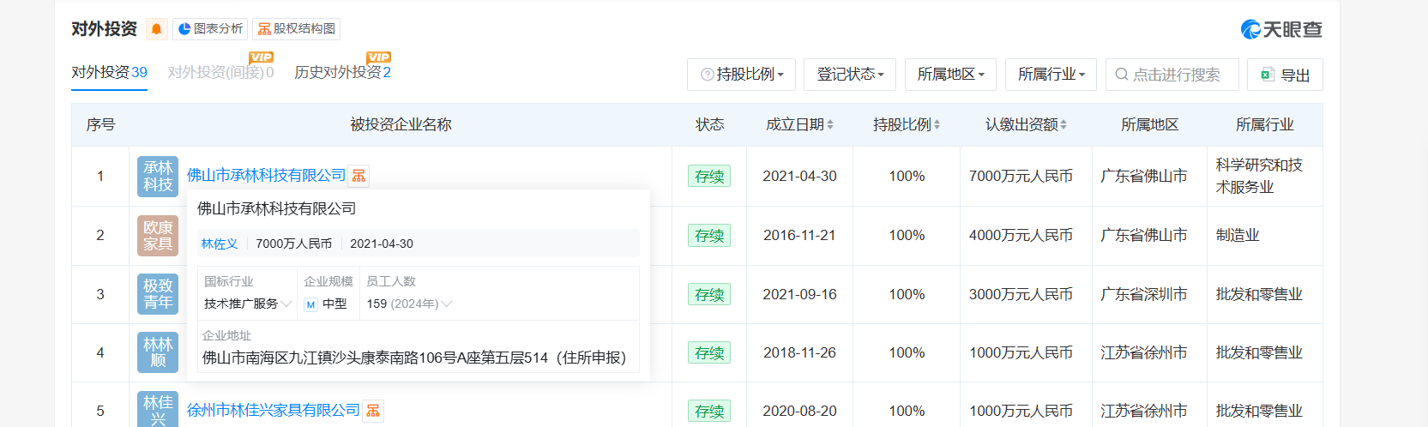Click the M 中型 scale badge
This screenshot has height=427, width=1428.
click(x=326, y=304)
